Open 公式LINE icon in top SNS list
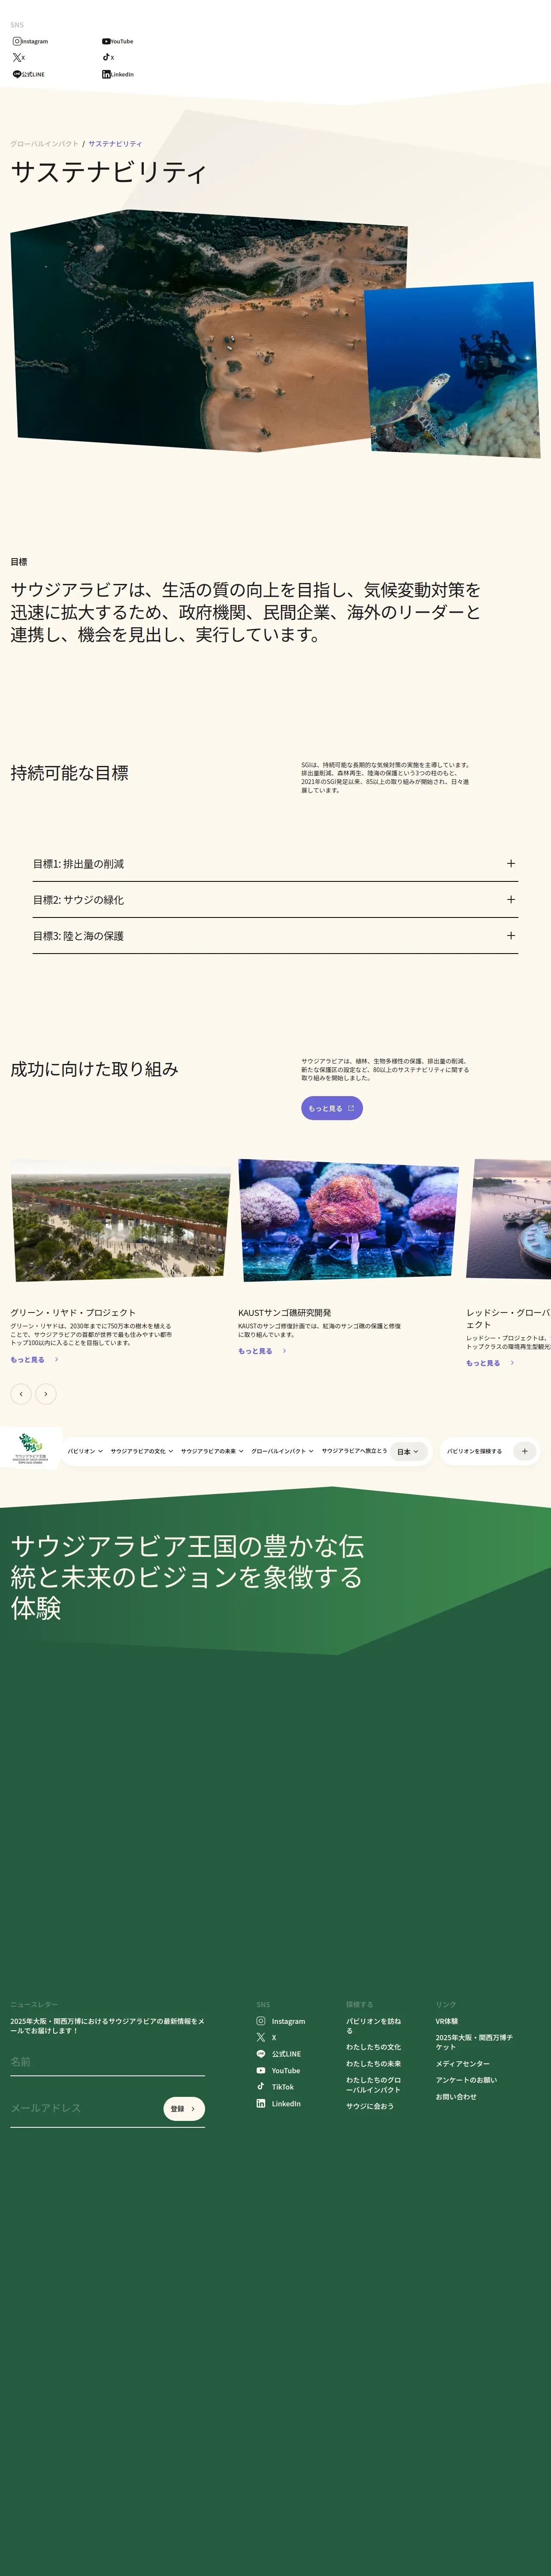 click(x=17, y=74)
